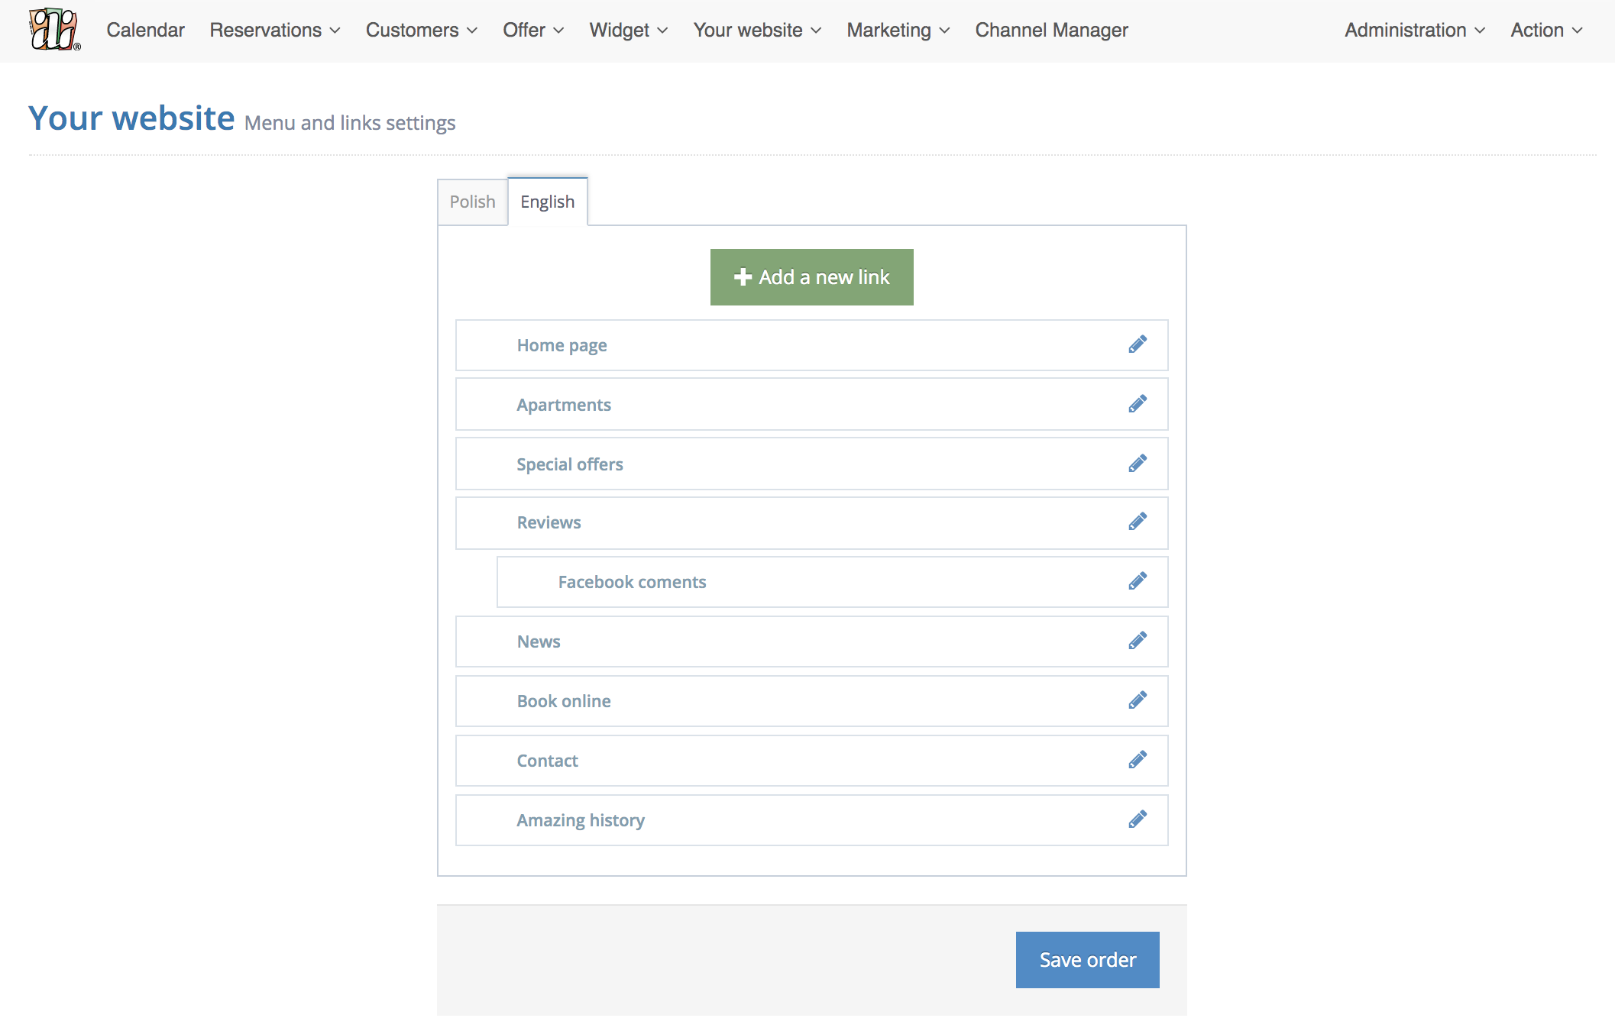Expand the Administration menu
This screenshot has width=1615, height=1031.
tap(1414, 30)
